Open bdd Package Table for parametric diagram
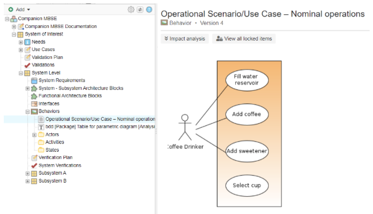 100,126
